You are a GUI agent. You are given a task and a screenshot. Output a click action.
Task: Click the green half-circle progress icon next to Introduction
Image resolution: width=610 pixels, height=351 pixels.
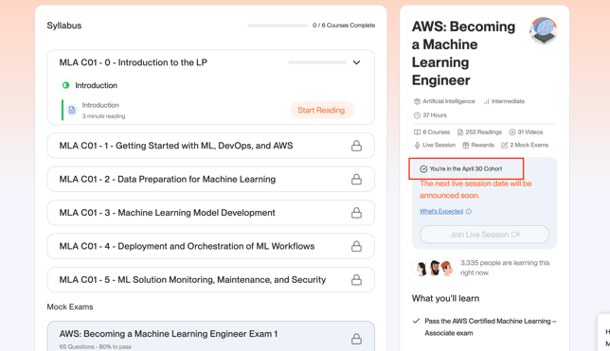[x=65, y=85]
